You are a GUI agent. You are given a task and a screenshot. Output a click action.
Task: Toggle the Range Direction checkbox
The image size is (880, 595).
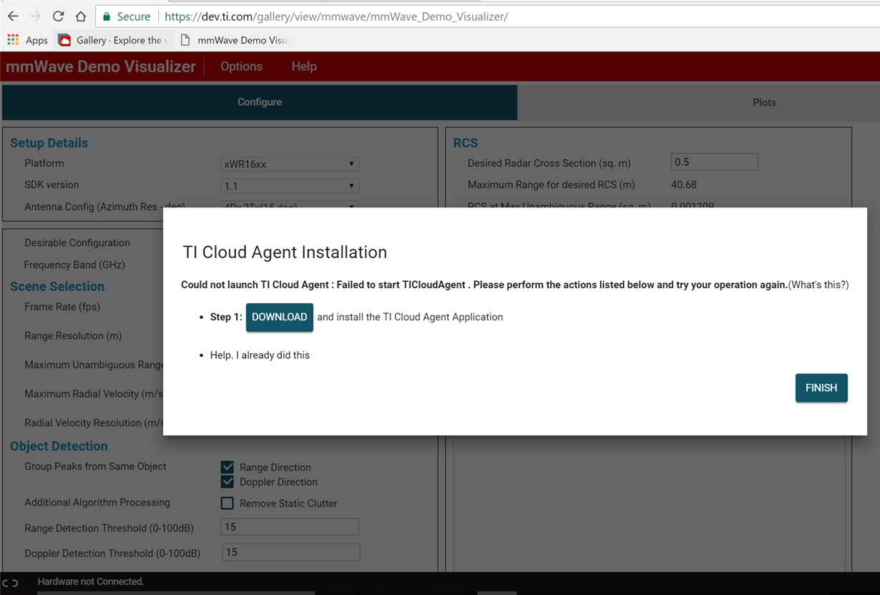point(228,467)
